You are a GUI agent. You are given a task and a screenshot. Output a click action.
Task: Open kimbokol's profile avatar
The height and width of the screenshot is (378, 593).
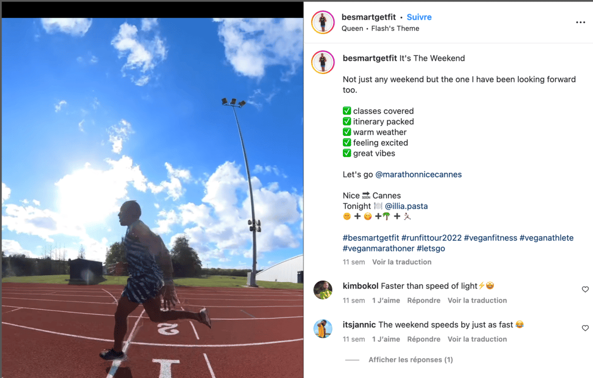[x=323, y=290]
